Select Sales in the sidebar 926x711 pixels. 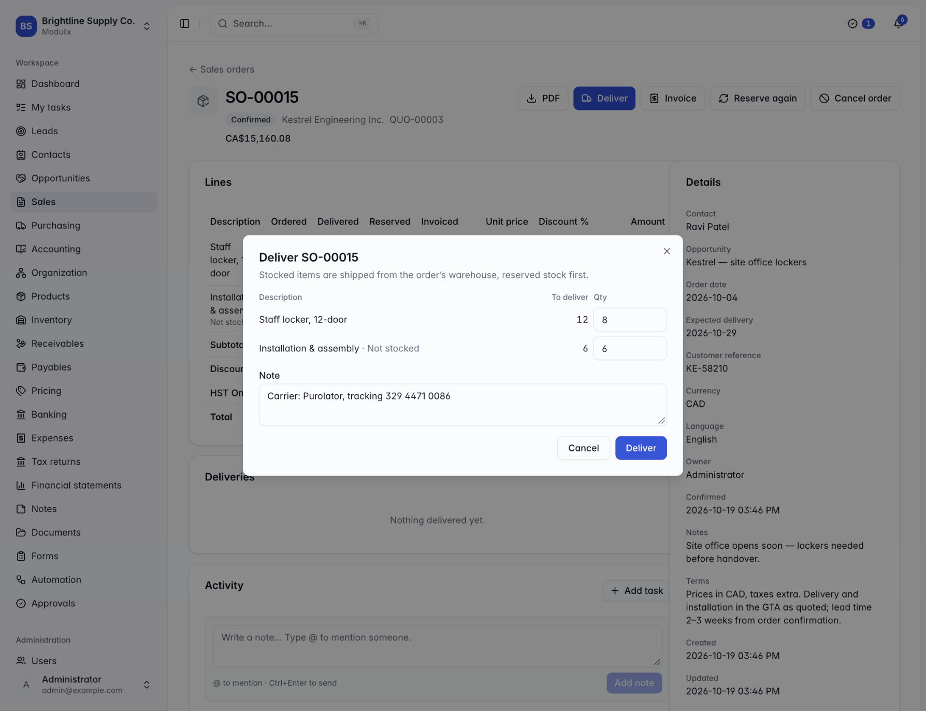[83, 202]
